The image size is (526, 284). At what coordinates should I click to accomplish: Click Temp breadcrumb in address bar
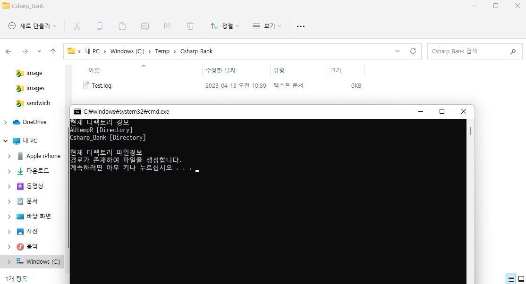[162, 51]
